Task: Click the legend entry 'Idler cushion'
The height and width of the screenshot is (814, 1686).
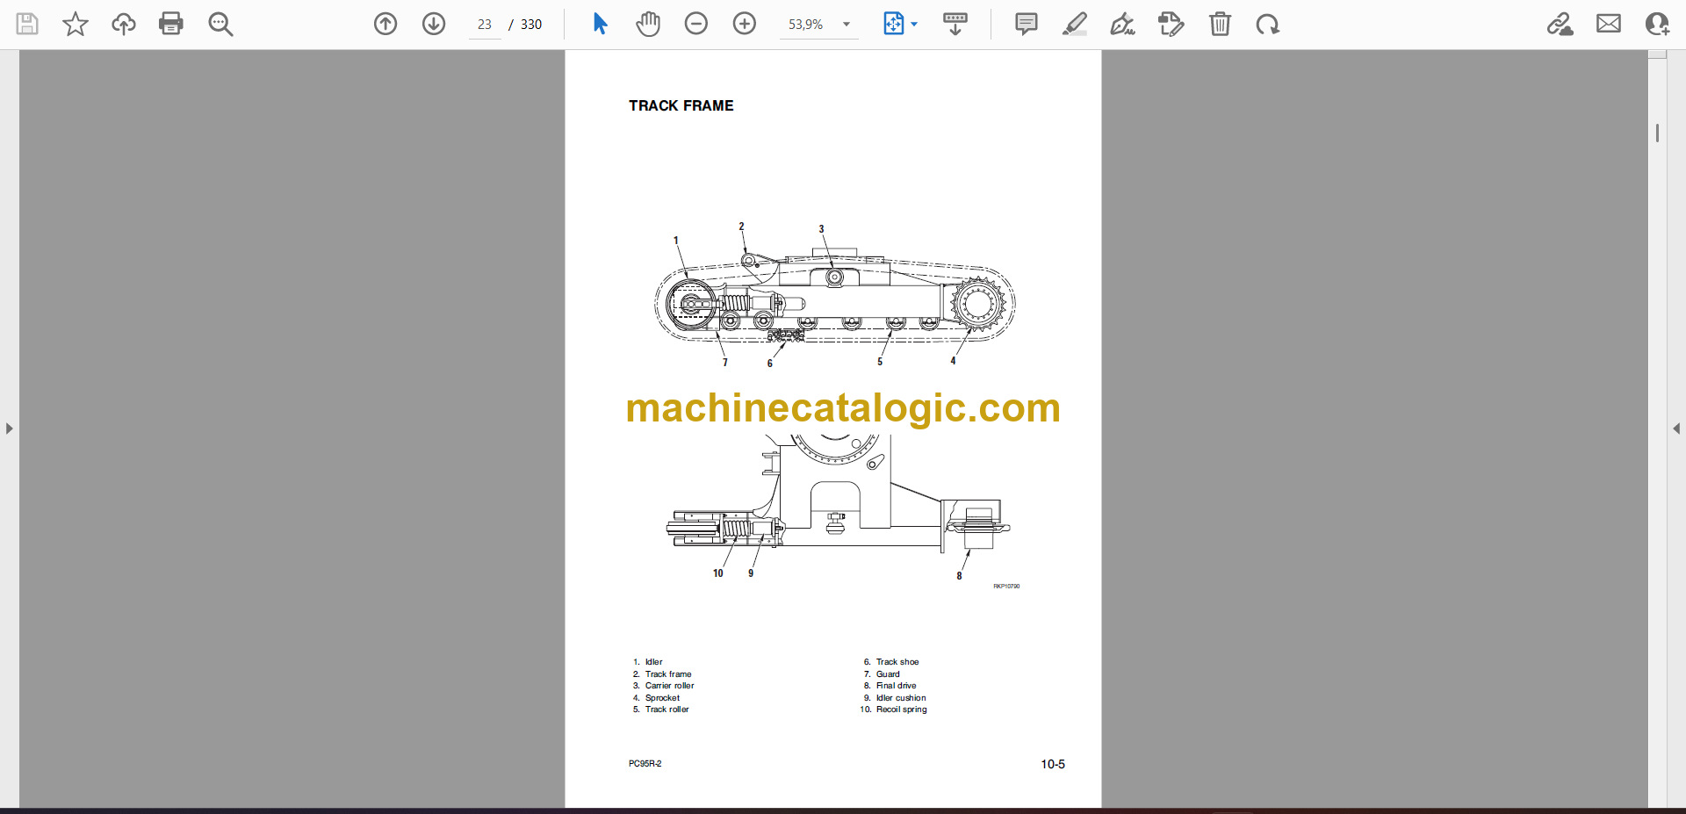Action: pos(901,698)
